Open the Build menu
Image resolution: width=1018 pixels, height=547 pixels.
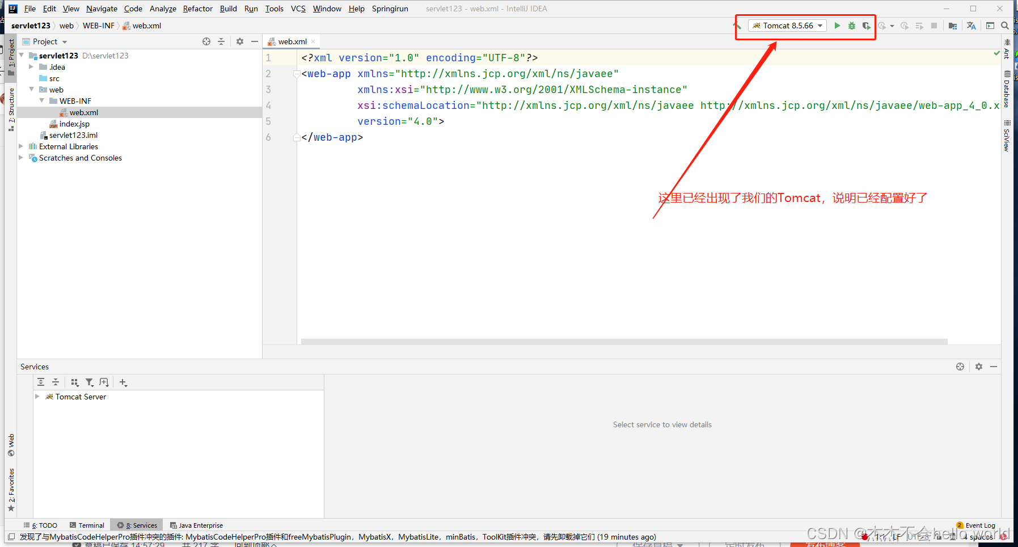pos(229,9)
